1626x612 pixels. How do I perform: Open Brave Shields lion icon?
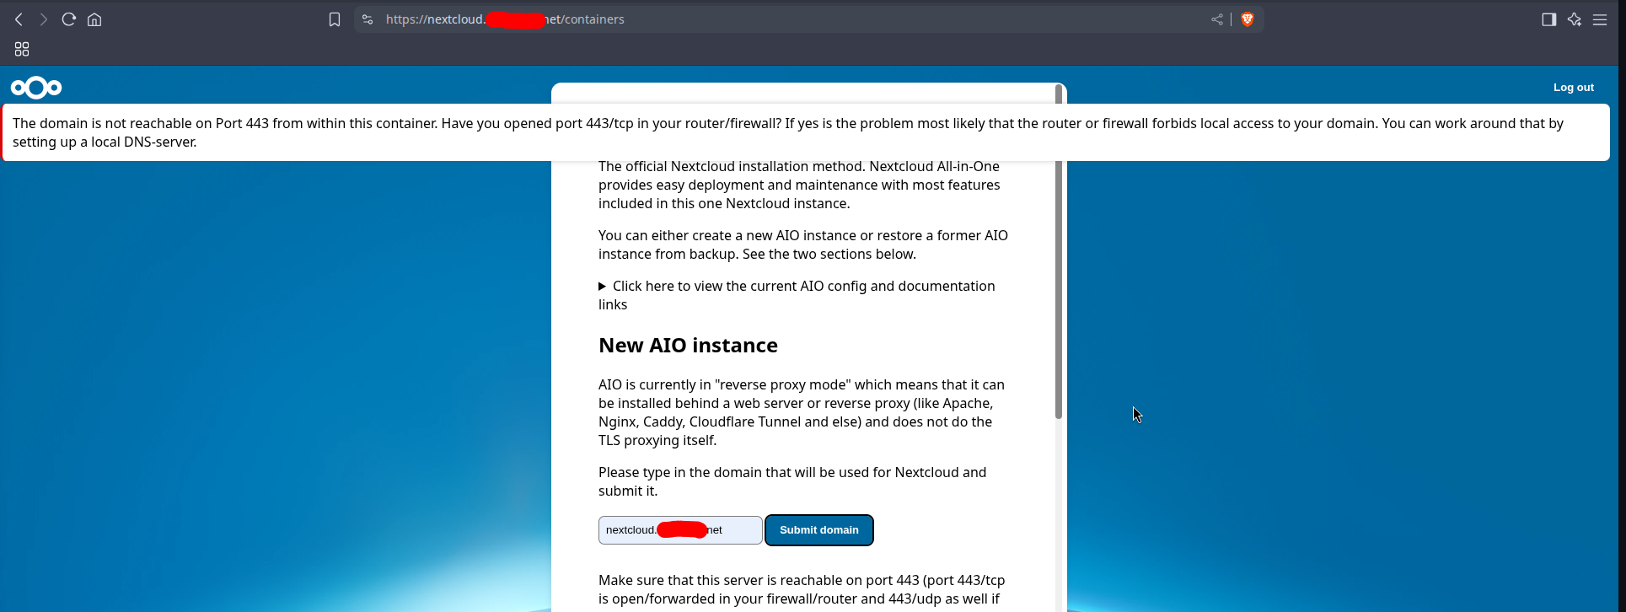pos(1248,19)
